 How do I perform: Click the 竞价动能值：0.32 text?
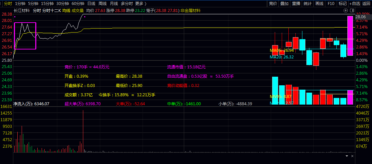(183, 85)
